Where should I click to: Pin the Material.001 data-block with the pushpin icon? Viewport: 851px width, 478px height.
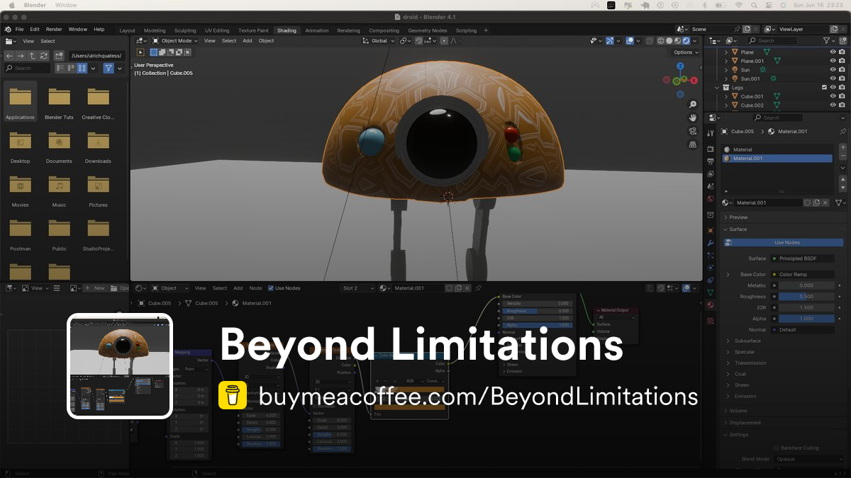tap(843, 131)
